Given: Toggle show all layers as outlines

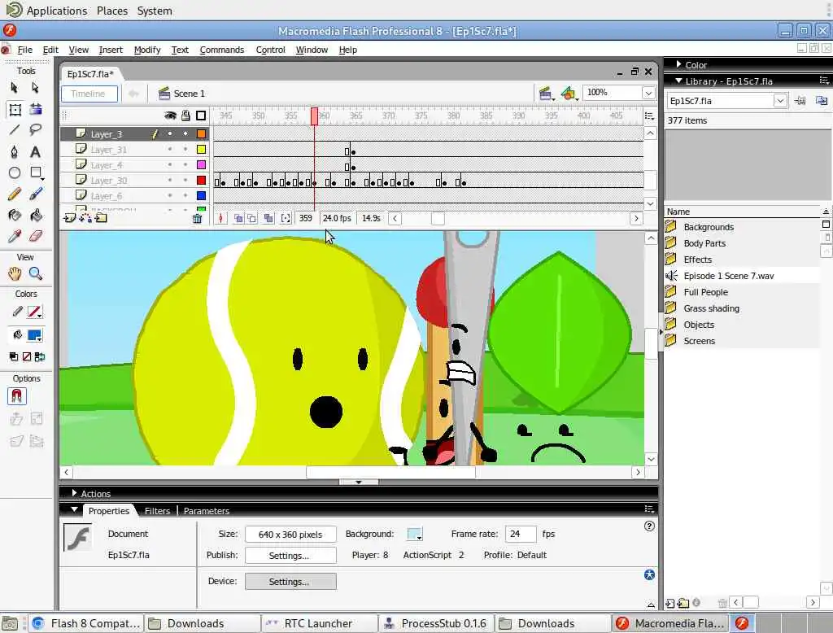Looking at the screenshot, I should (x=201, y=116).
